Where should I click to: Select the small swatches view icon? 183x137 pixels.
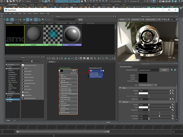tap(21, 20)
